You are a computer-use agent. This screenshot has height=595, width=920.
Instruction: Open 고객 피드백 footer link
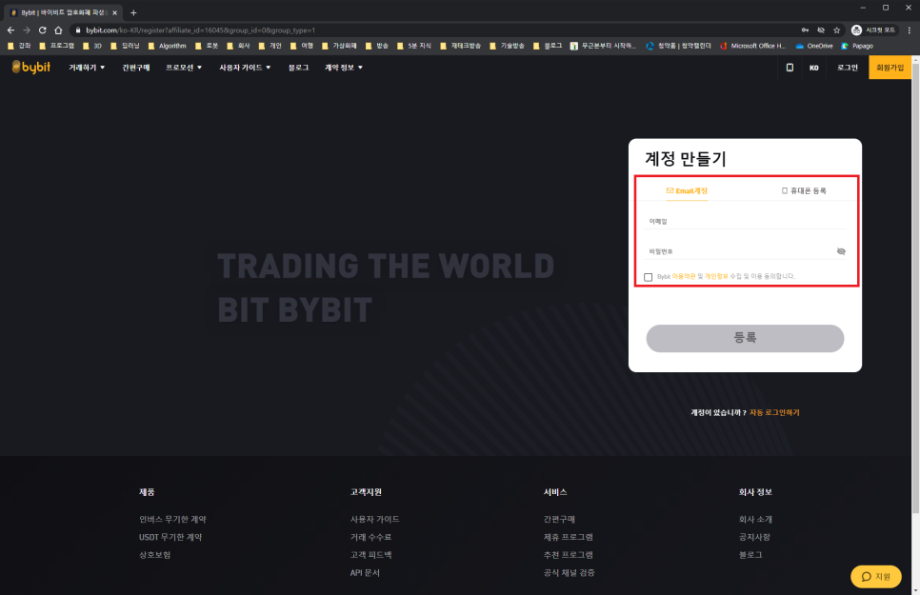(x=370, y=554)
